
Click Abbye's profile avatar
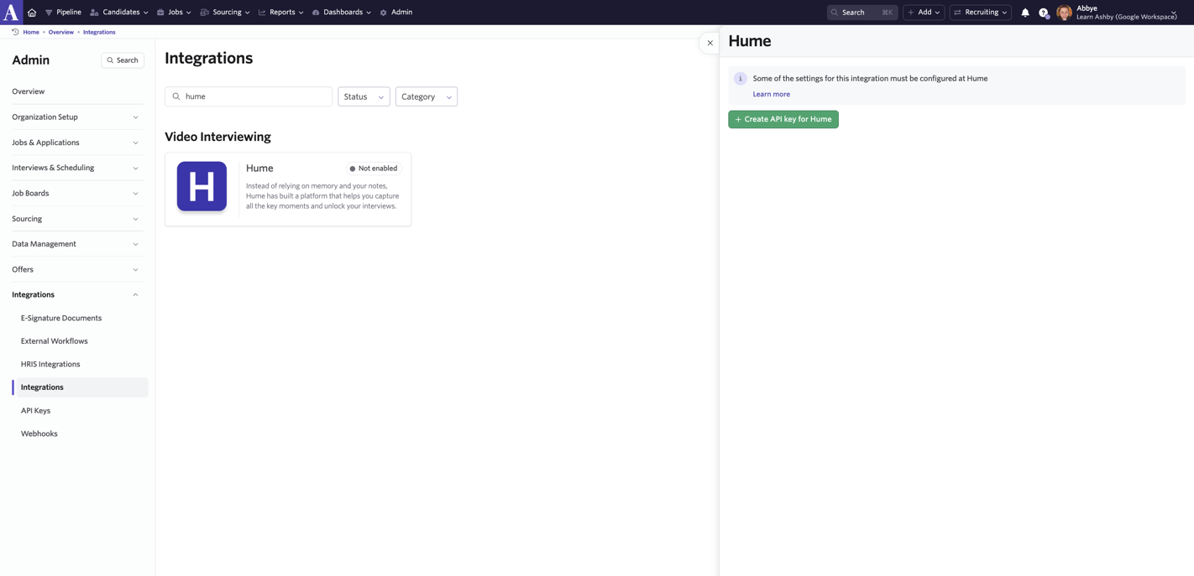pos(1064,13)
